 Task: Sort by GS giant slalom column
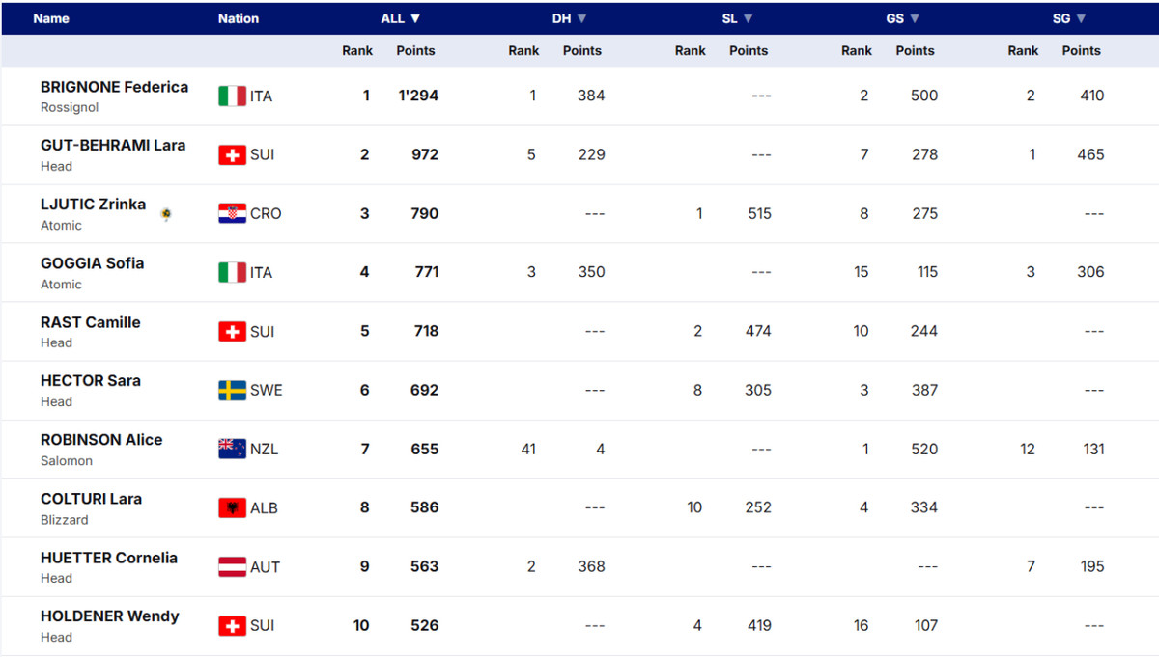pyautogui.click(x=901, y=18)
